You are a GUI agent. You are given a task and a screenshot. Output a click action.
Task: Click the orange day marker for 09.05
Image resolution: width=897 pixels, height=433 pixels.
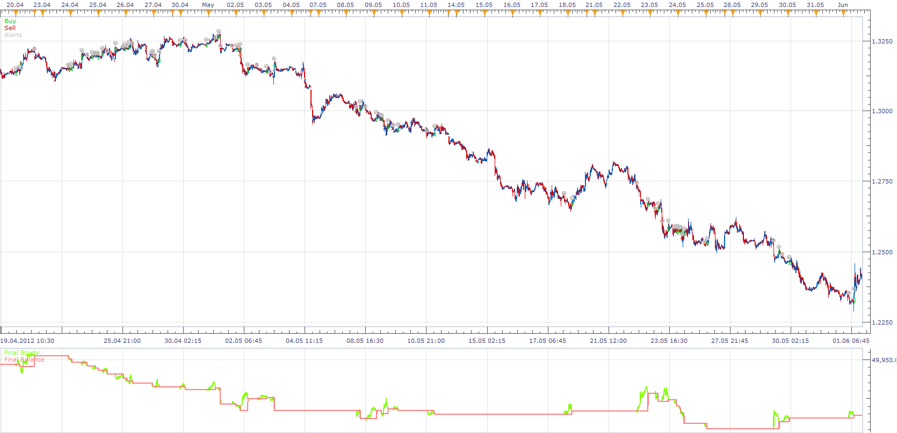(x=374, y=13)
